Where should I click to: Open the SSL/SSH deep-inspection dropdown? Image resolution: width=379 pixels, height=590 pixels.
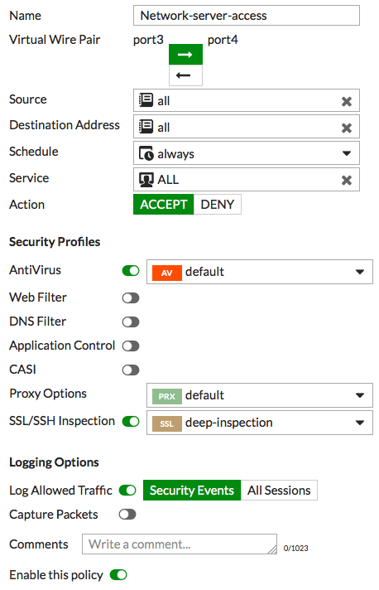260,423
